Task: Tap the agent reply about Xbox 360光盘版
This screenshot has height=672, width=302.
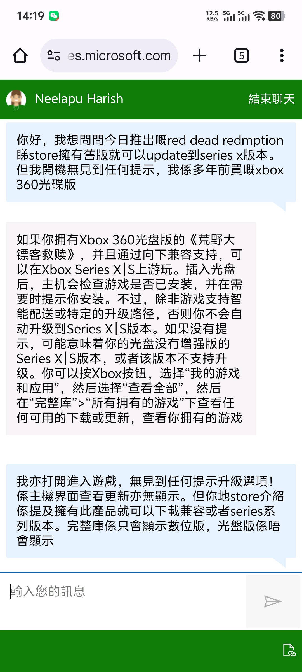Action: 131,328
